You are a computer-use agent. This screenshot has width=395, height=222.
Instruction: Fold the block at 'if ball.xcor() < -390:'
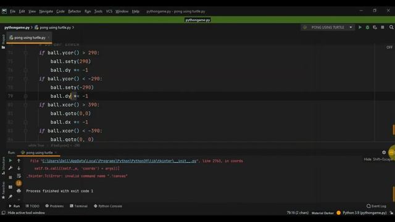click(25, 131)
